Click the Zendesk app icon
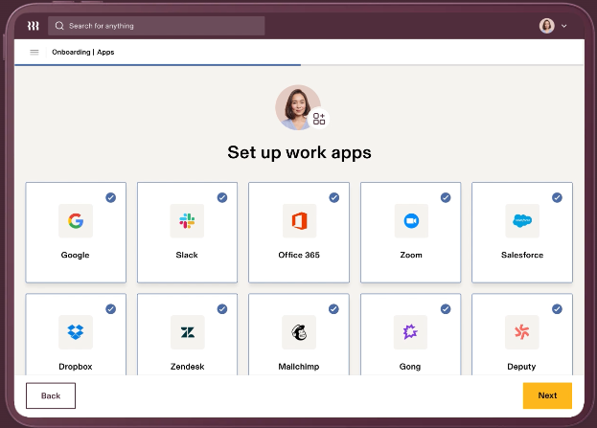Image resolution: width=597 pixels, height=428 pixels. [x=187, y=332]
